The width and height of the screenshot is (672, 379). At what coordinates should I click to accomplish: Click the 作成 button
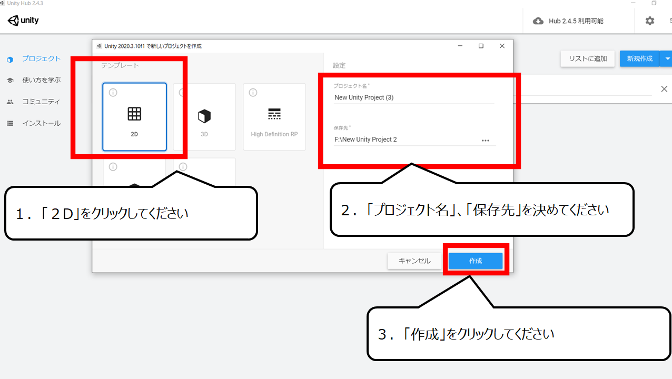tap(476, 261)
